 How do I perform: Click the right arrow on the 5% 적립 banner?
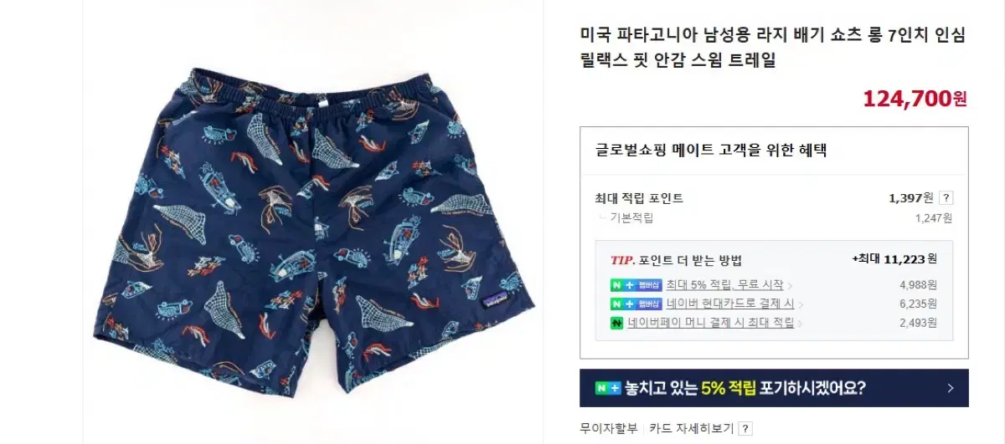(x=951, y=388)
